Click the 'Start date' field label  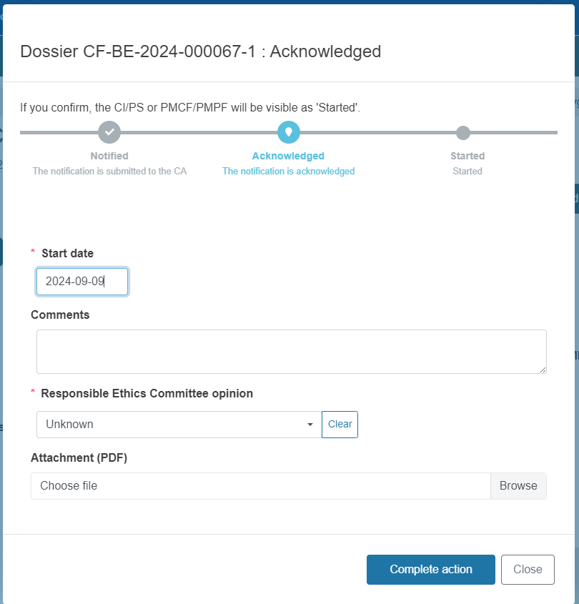67,253
